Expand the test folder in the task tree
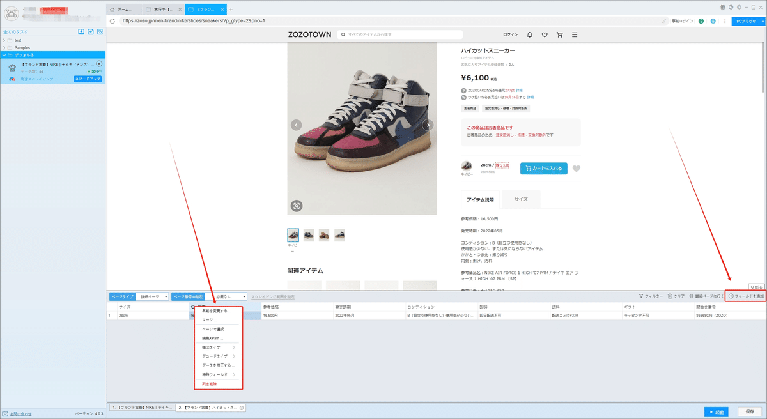This screenshot has width=767, height=419. coord(4,40)
